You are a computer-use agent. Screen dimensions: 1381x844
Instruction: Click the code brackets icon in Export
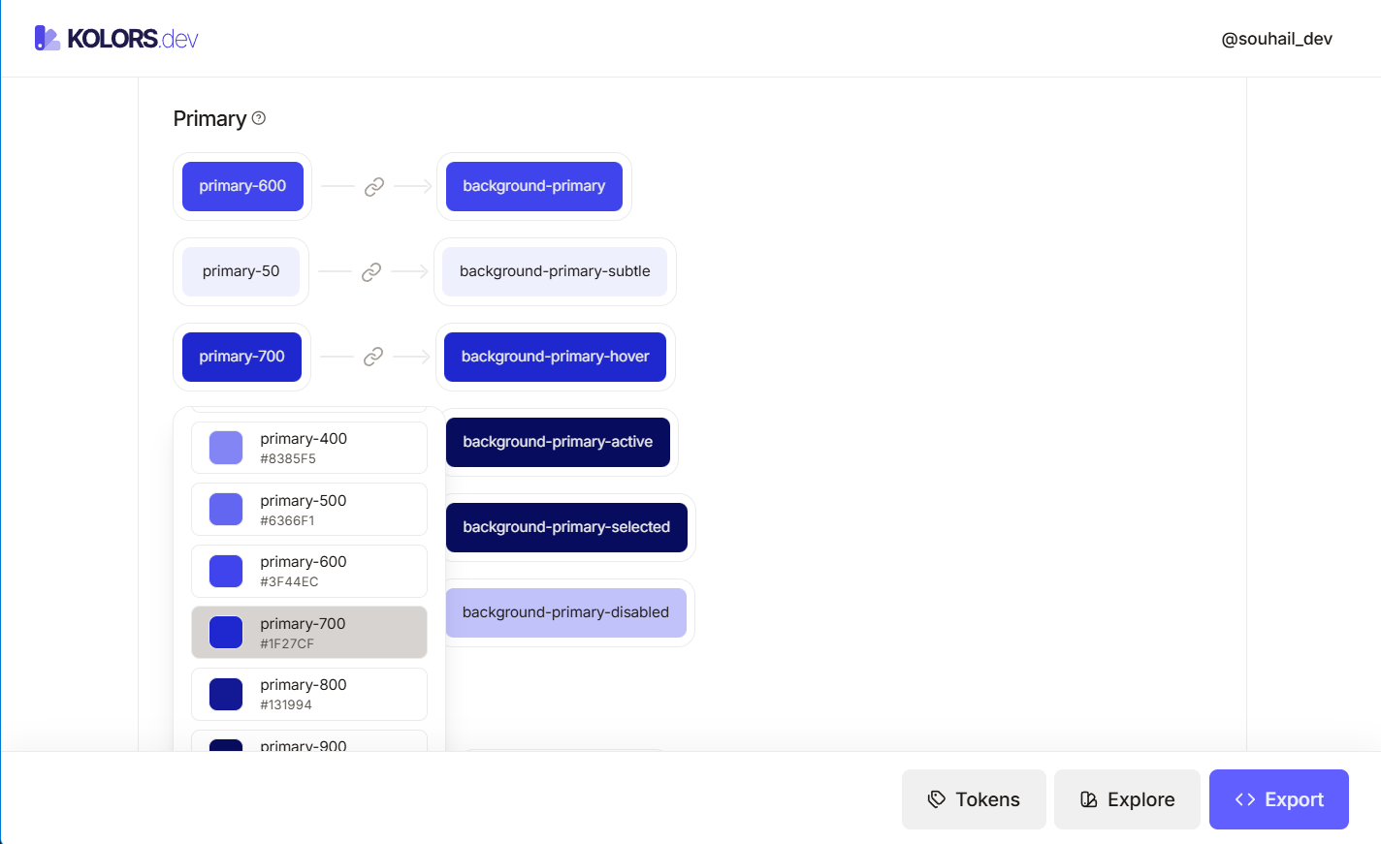(x=1245, y=799)
